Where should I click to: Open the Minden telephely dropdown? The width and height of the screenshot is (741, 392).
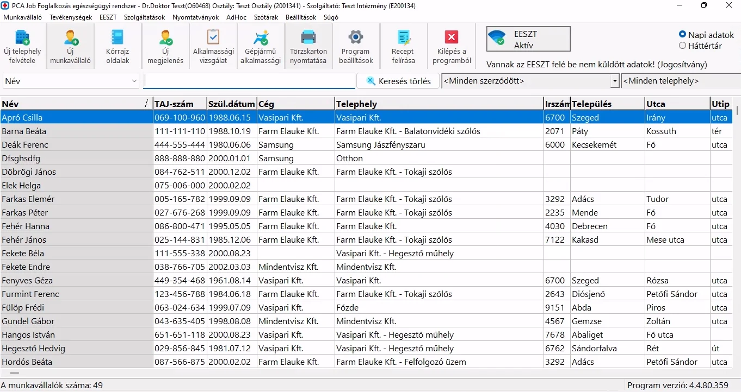[x=681, y=81]
